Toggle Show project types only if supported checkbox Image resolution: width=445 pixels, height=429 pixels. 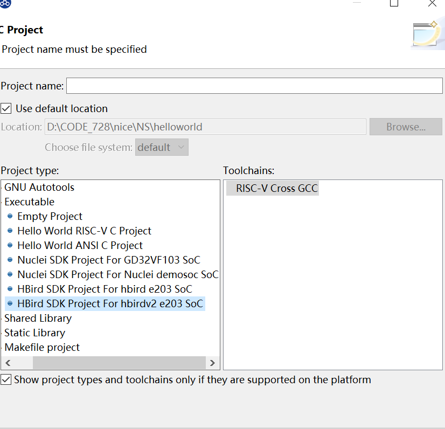tap(6, 379)
